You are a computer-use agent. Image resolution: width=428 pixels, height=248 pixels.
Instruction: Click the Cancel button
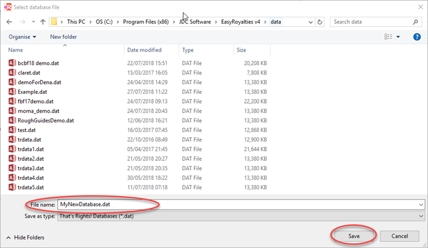click(x=399, y=236)
